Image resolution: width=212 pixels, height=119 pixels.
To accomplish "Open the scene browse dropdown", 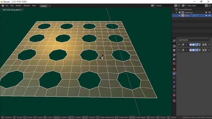I will [153, 6].
